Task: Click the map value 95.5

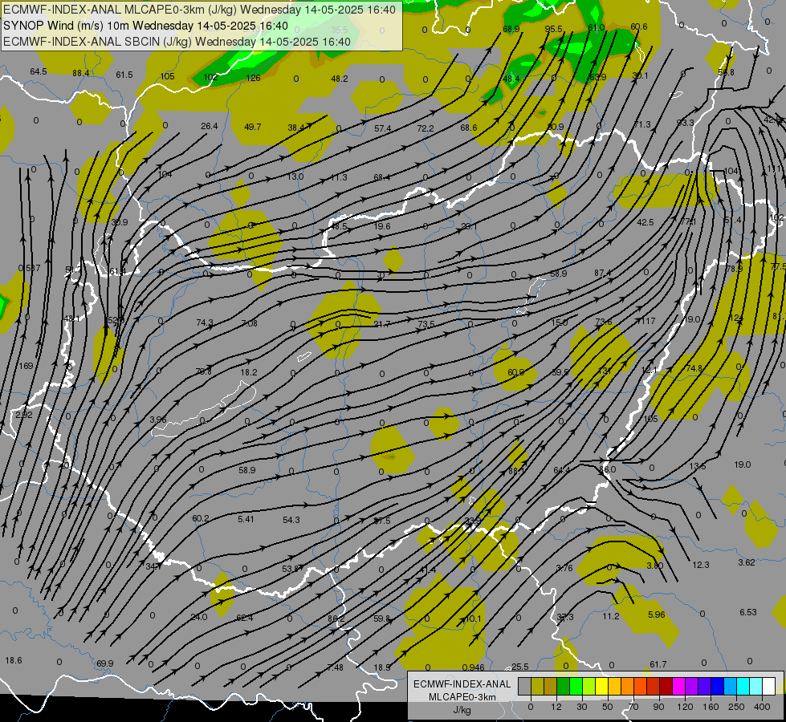Action: (x=553, y=29)
